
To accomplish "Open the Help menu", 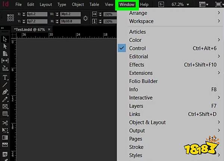I will point(144,4).
